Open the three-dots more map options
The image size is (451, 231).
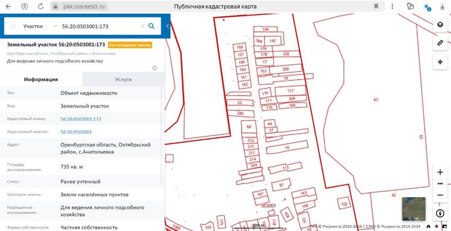coord(440,184)
